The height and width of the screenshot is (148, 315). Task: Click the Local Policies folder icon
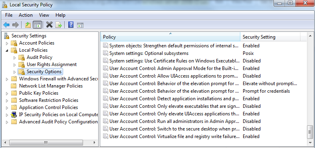[x=14, y=50]
